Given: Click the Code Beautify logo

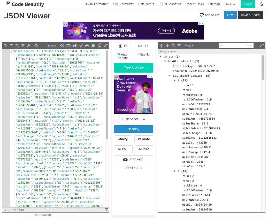Looking at the screenshot, I should (x=25, y=4).
